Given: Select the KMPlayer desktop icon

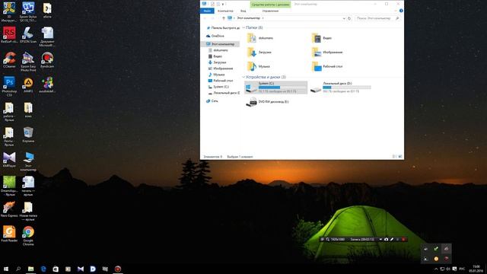Looking at the screenshot, I should coord(9,160).
